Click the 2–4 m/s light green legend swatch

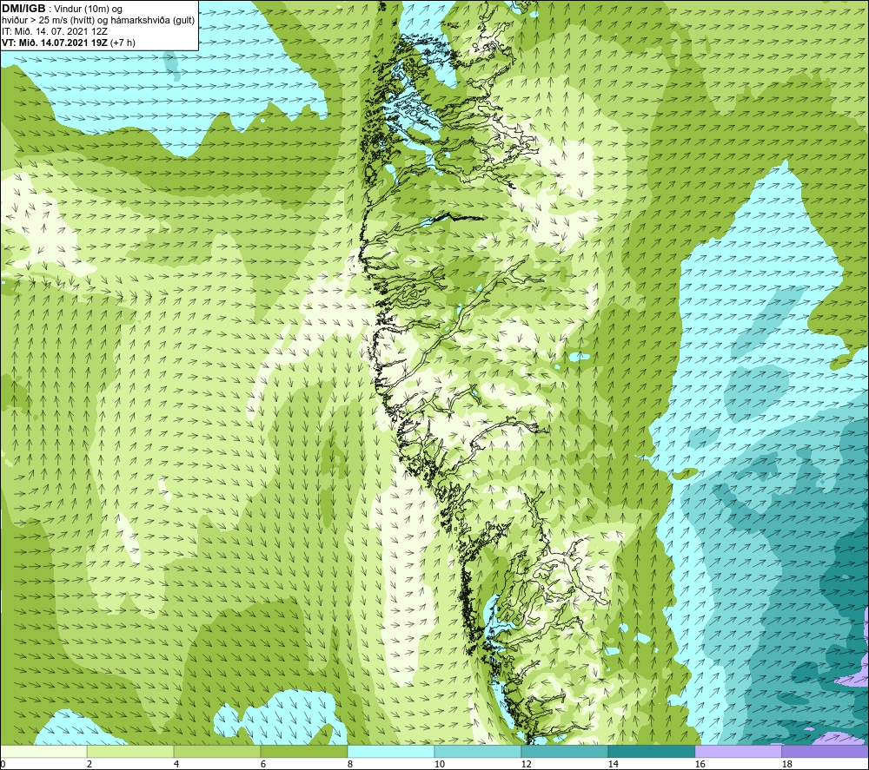(x=130, y=751)
